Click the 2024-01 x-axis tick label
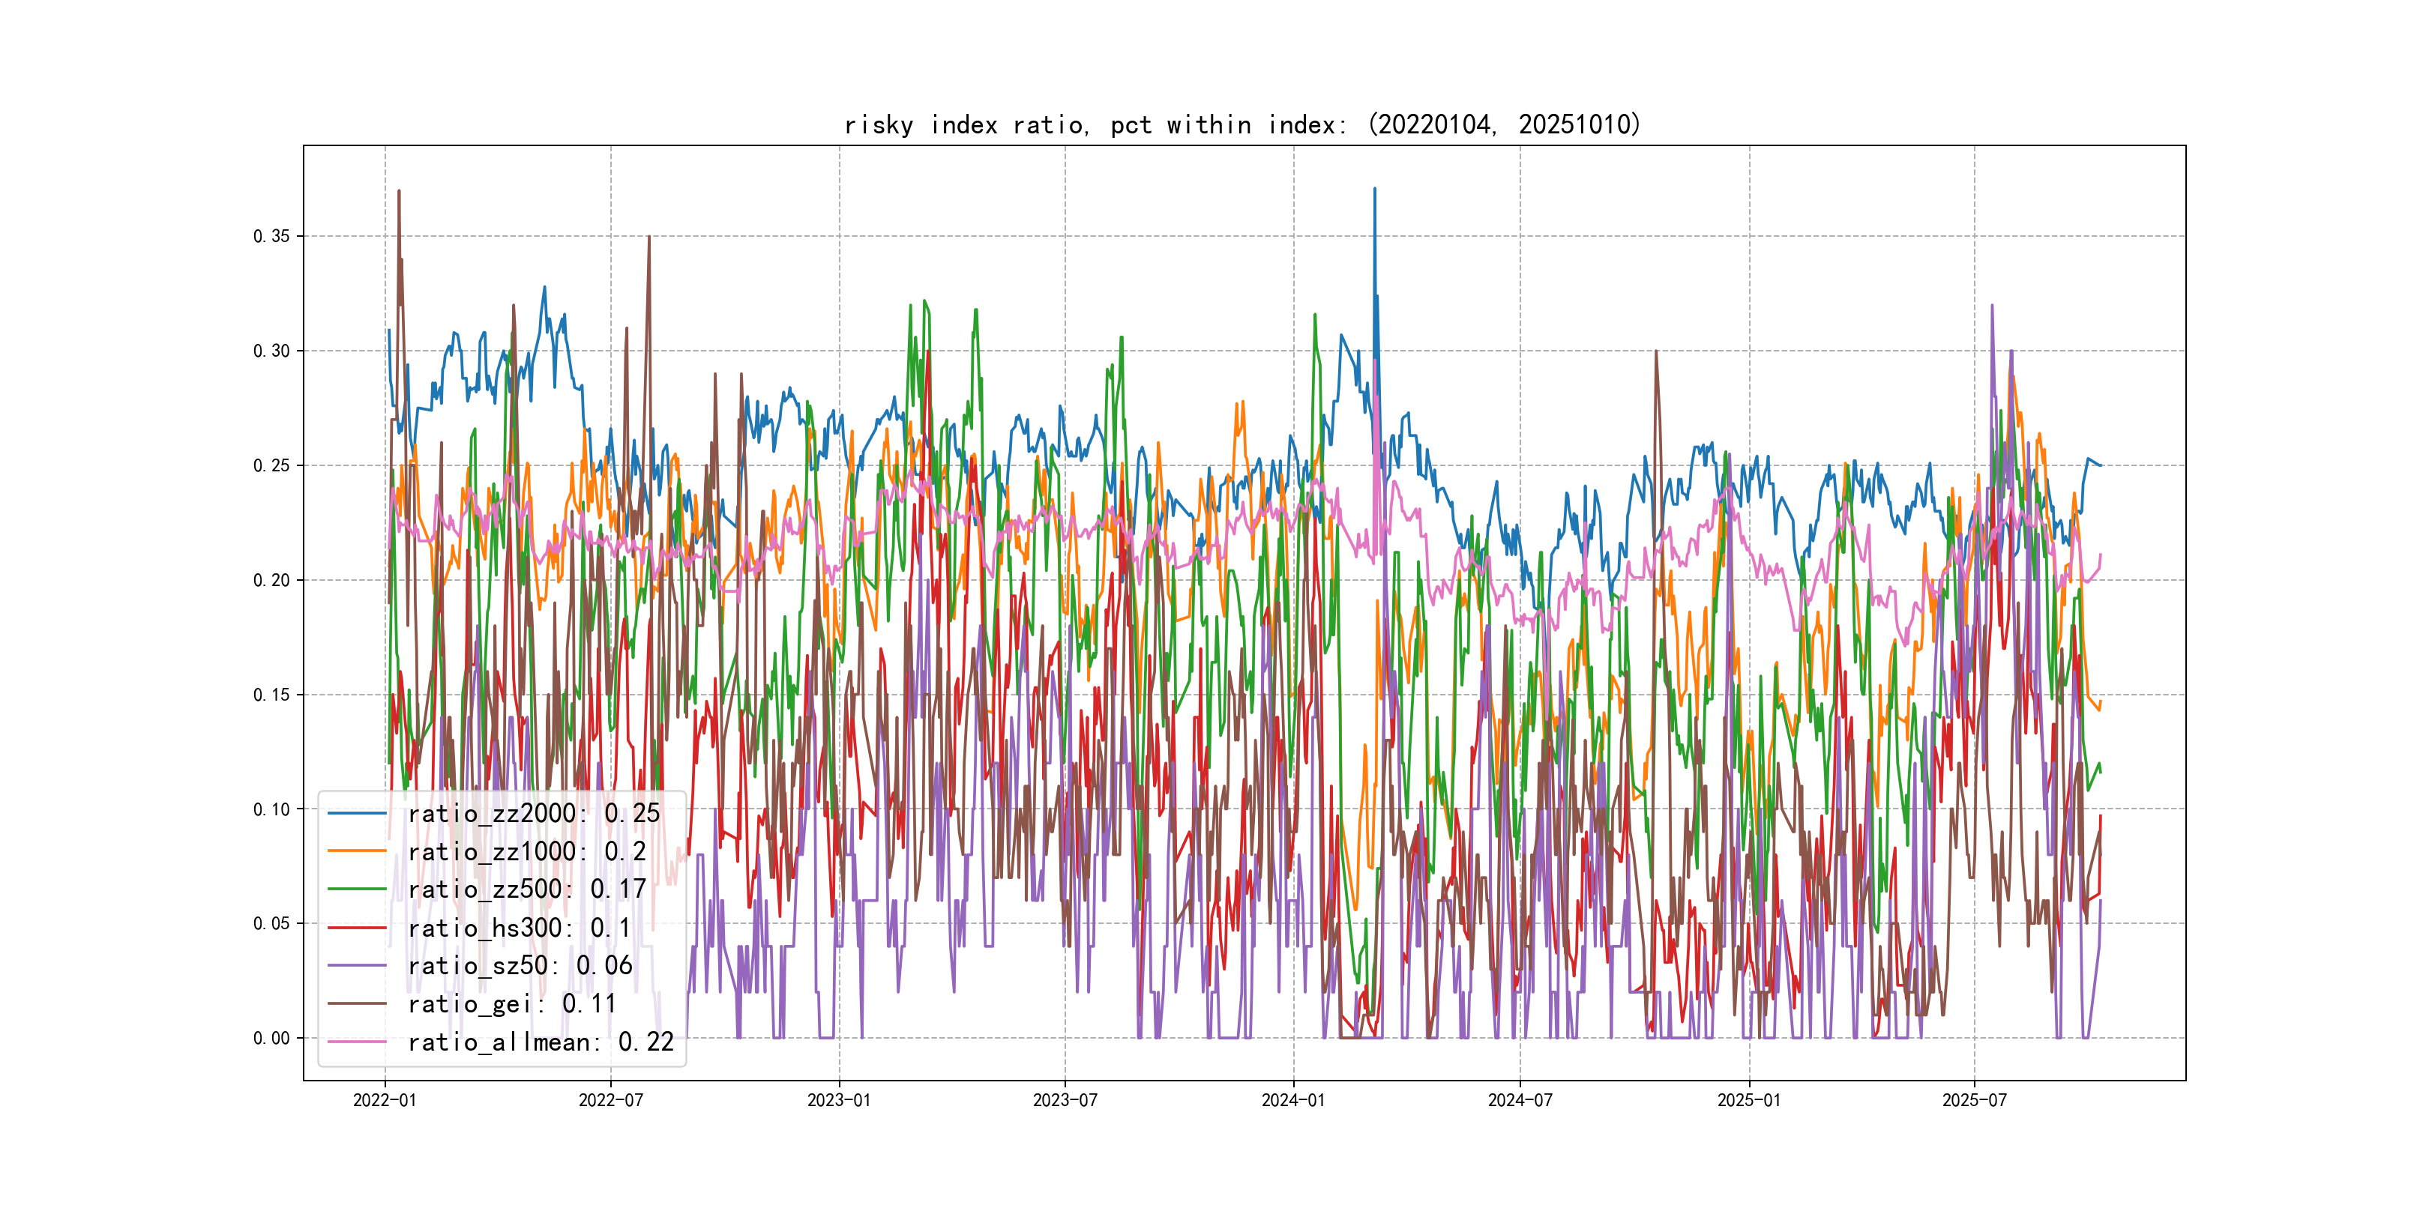Screen dimensions: 2429x1214 click(x=1294, y=1101)
